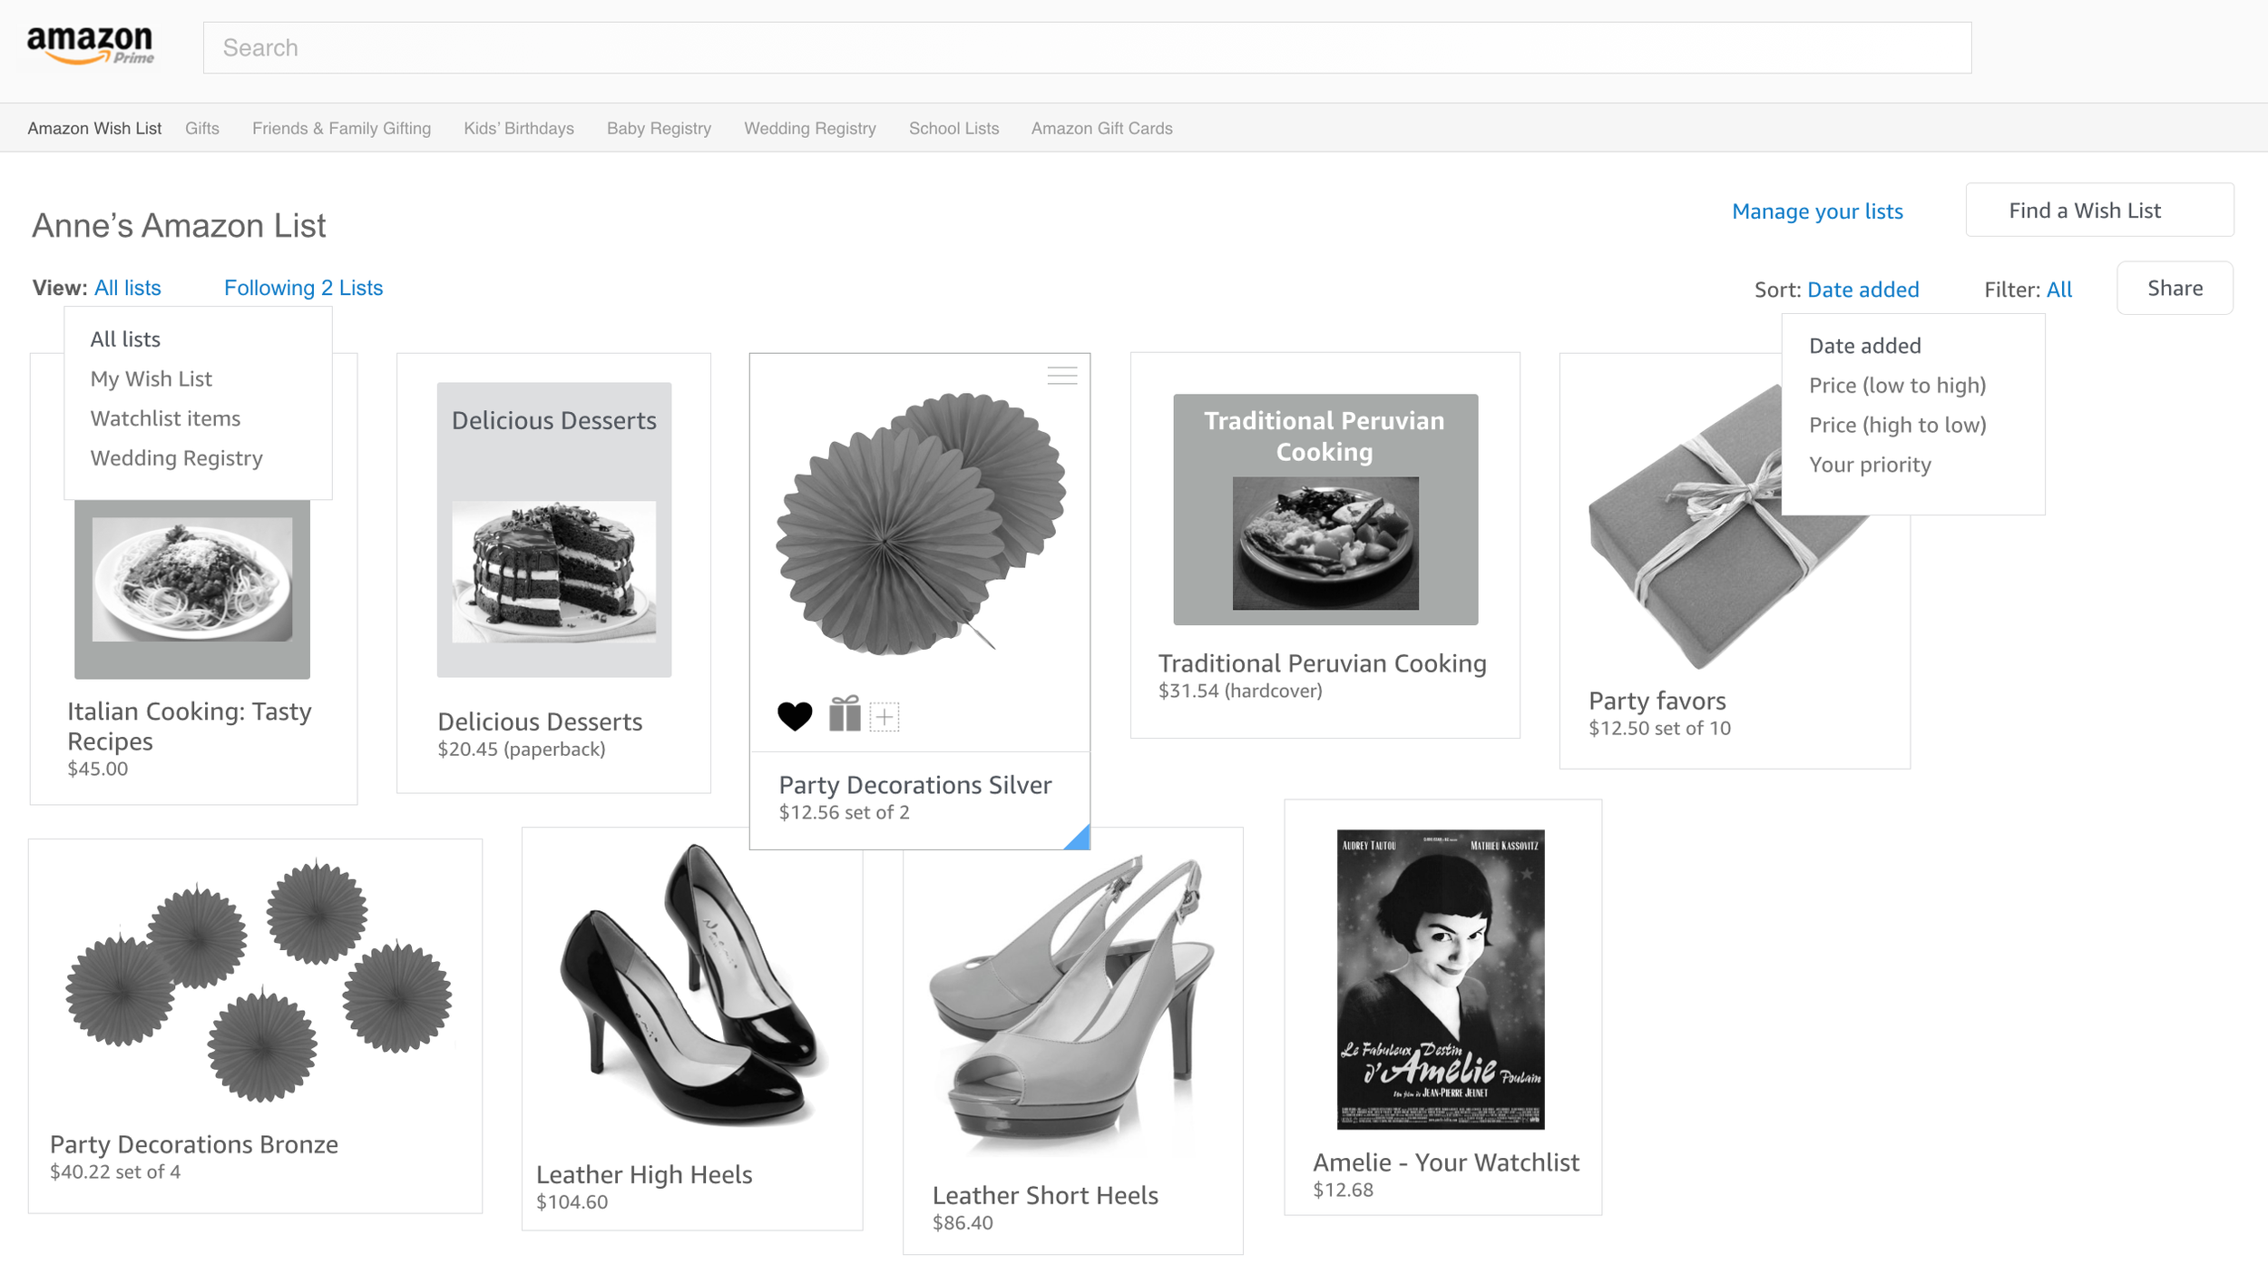Click the $12.56 set of 2 price
The height and width of the screenshot is (1275, 2268).
(x=844, y=813)
